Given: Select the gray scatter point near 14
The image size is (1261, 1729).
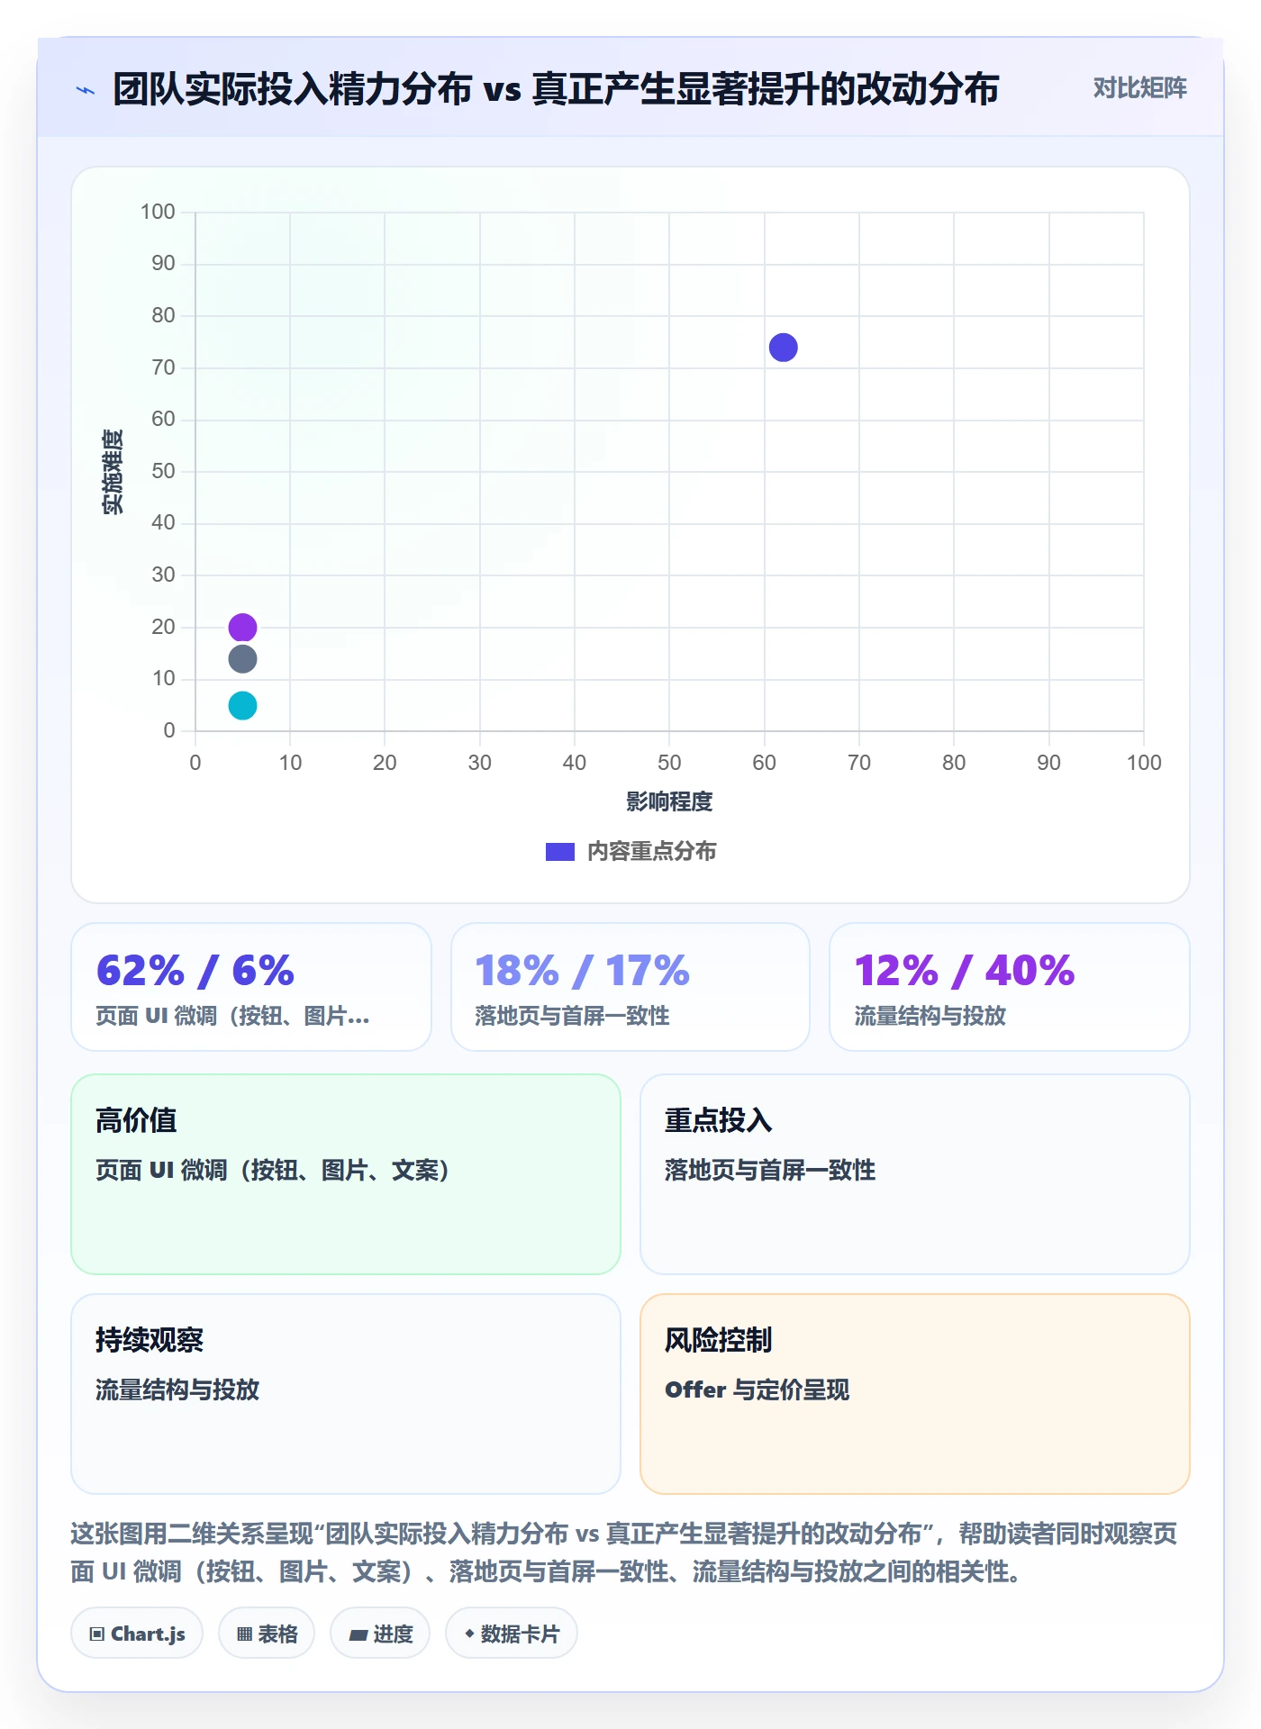Looking at the screenshot, I should click(242, 659).
